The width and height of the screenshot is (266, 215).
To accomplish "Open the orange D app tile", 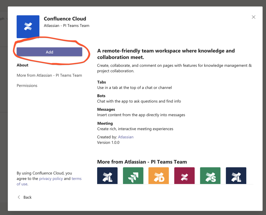I will (159, 175).
